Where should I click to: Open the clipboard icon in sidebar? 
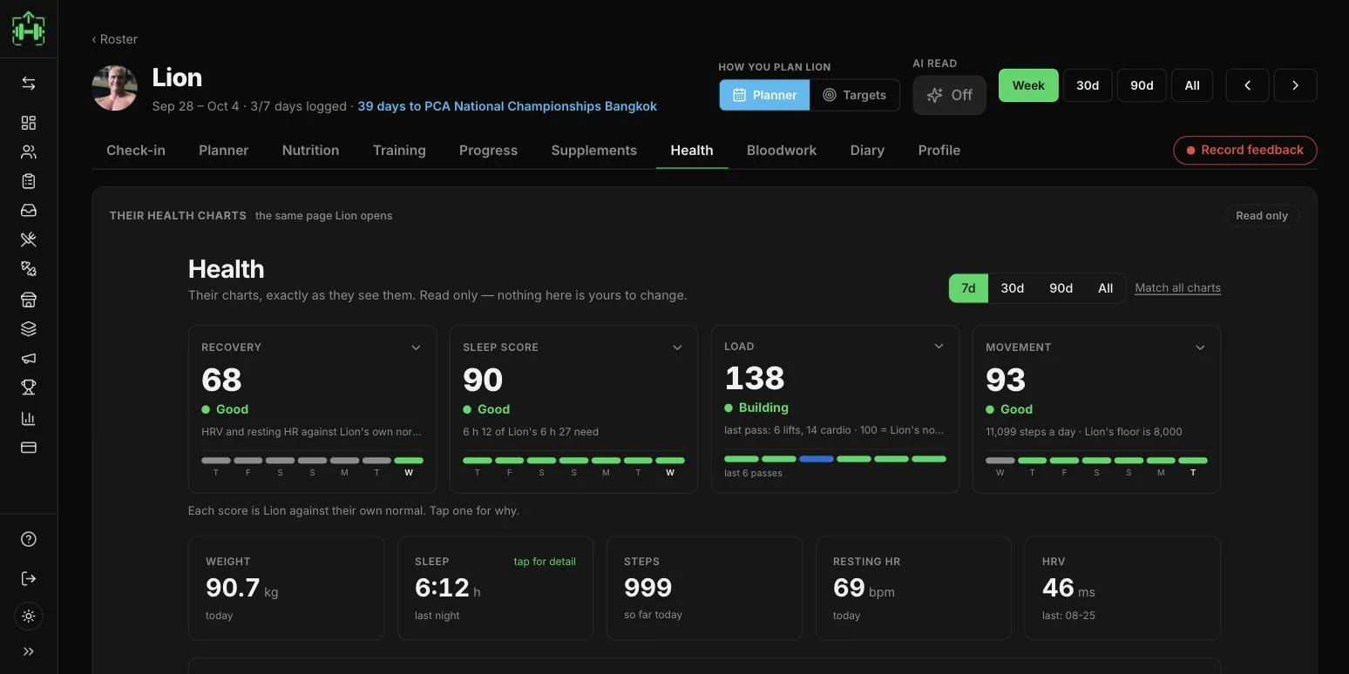coord(29,181)
